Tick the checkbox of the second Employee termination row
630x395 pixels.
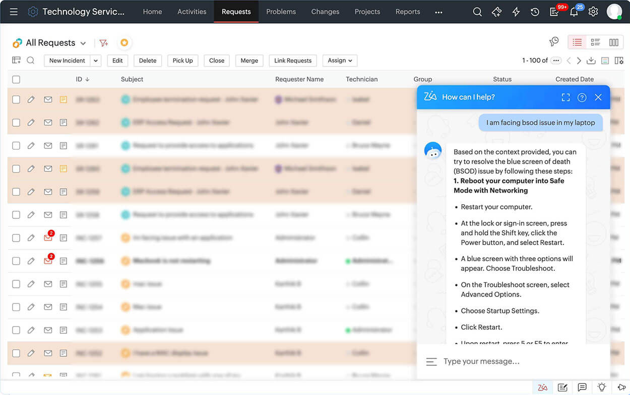point(16,169)
